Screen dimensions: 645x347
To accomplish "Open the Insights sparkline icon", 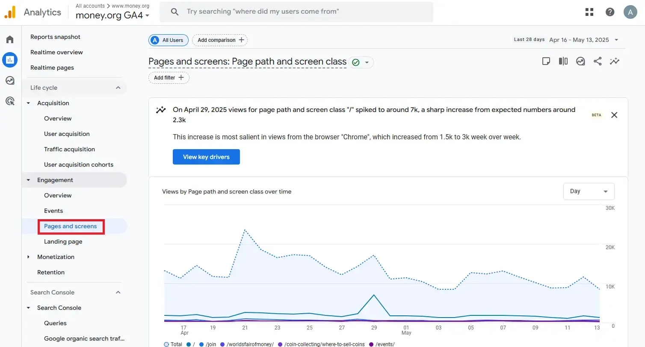I will 615,61.
